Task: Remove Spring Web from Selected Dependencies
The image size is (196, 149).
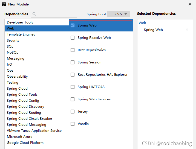Action: [187, 30]
